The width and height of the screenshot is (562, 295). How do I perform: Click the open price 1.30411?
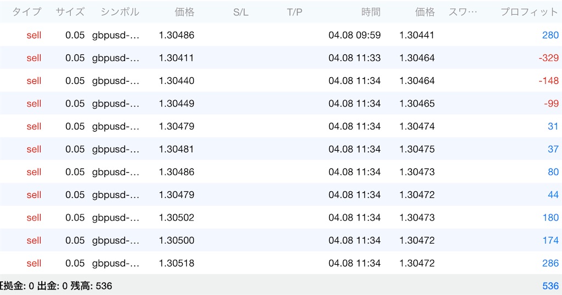(176, 58)
